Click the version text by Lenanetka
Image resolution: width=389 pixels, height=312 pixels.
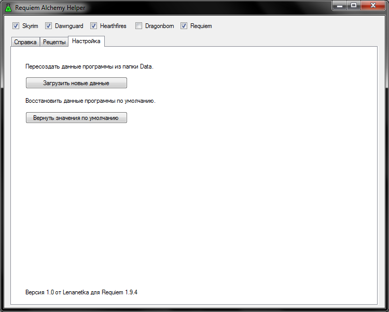tap(81, 292)
